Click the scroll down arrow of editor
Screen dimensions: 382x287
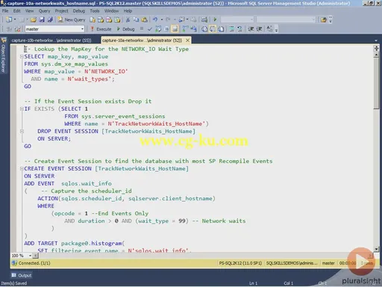(x=376, y=249)
